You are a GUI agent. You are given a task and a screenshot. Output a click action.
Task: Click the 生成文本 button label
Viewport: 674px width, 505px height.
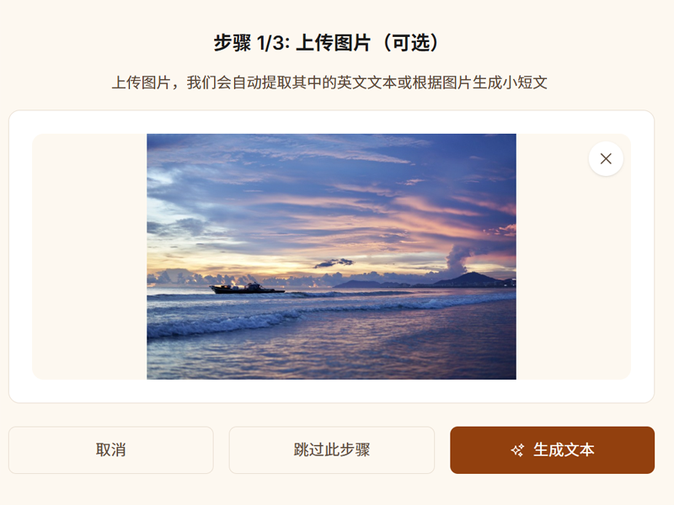564,450
